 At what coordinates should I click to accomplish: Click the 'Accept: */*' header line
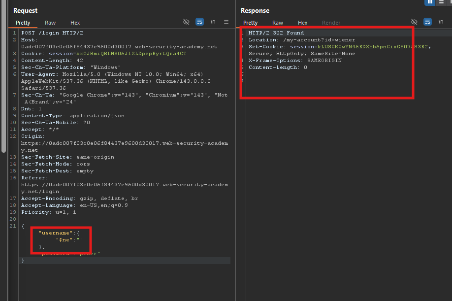click(40, 130)
